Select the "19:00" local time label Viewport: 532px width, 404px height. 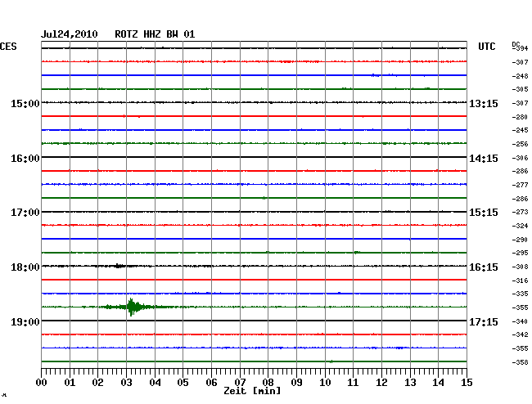tap(25, 321)
